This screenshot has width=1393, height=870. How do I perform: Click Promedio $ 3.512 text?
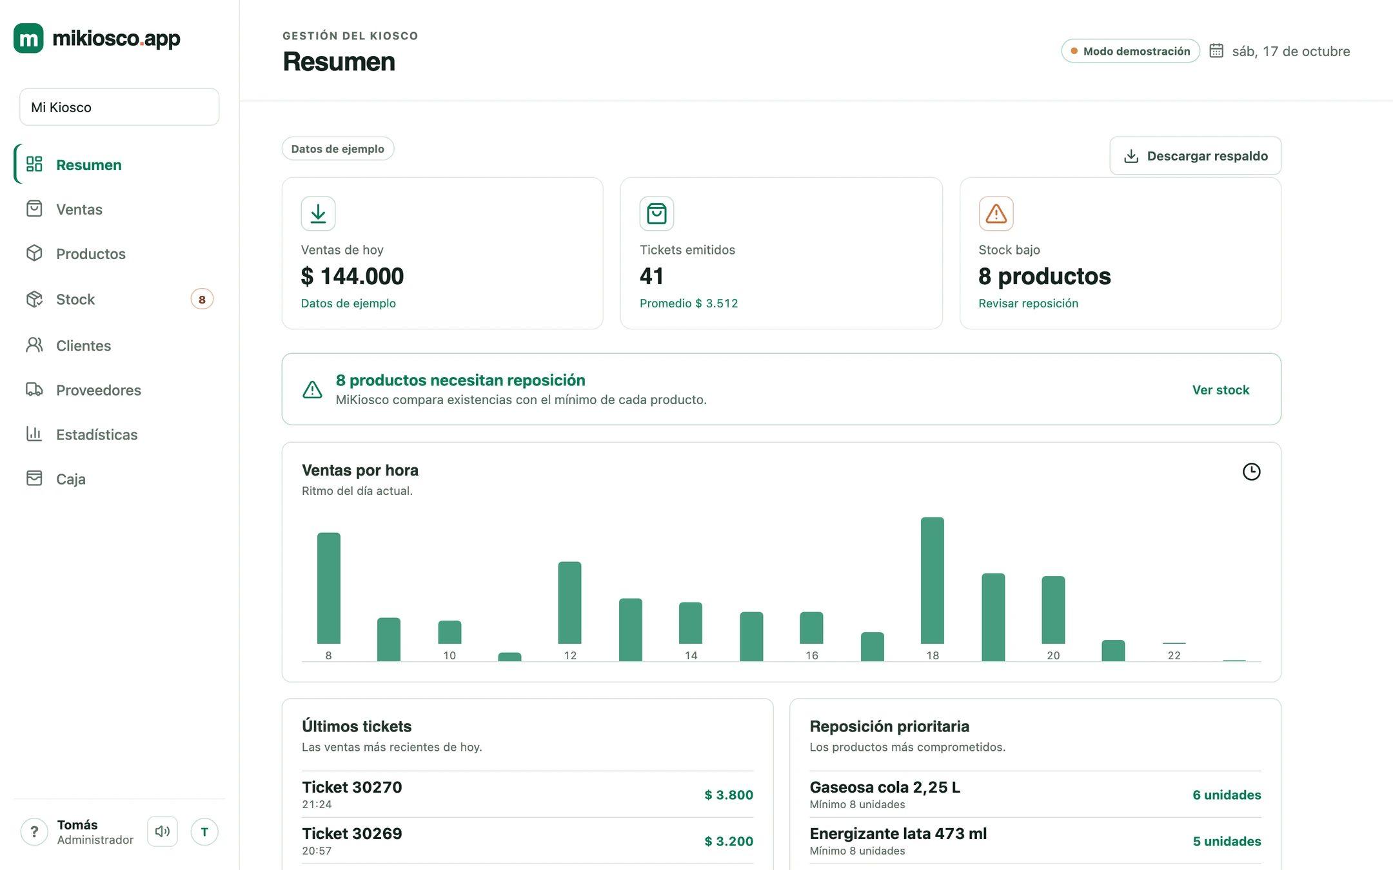click(688, 303)
